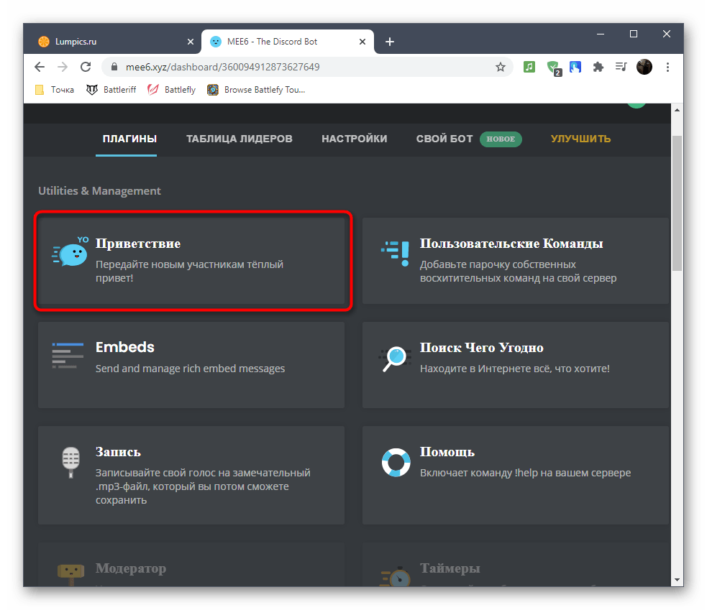Click the Приветствие speech bubble icon
Viewport: 707px width, 610px height.
[70, 251]
